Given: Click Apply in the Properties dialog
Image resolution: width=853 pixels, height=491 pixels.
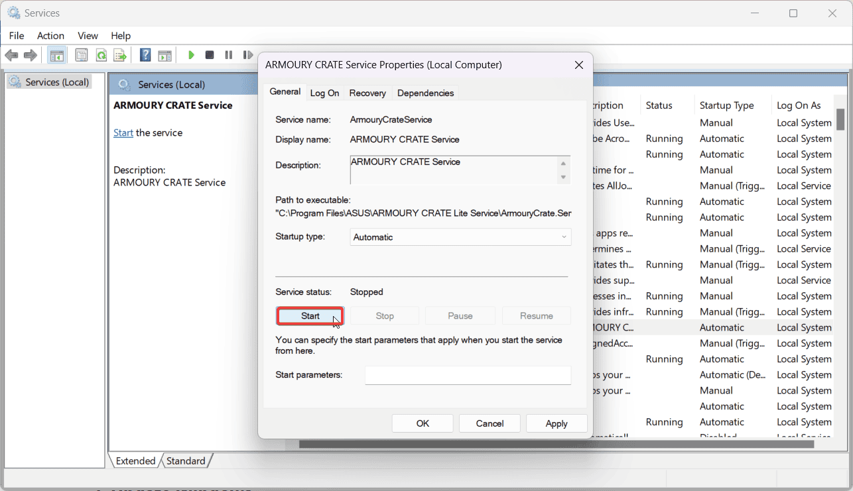Looking at the screenshot, I should pyautogui.click(x=557, y=423).
